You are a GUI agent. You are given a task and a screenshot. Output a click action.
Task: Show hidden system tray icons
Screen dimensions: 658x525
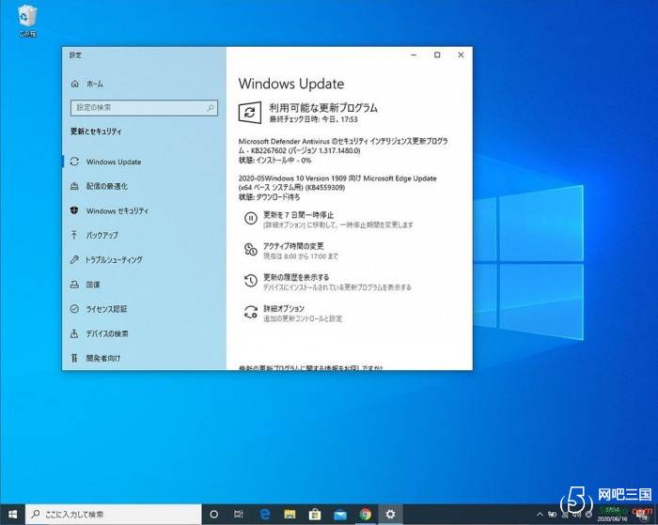click(540, 514)
